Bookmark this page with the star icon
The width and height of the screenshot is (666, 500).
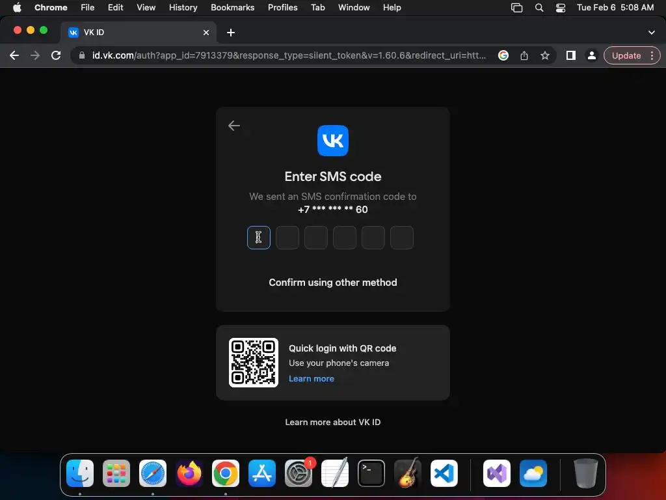(545, 55)
